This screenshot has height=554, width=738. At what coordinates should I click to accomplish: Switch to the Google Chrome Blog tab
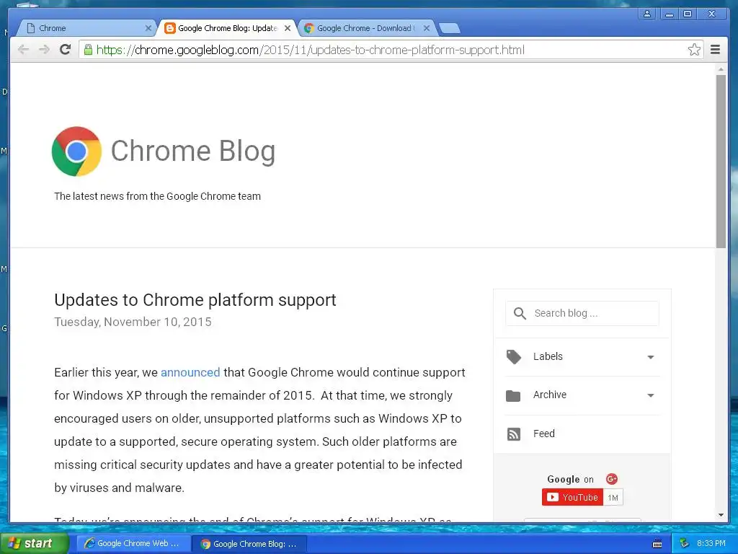[x=227, y=28]
